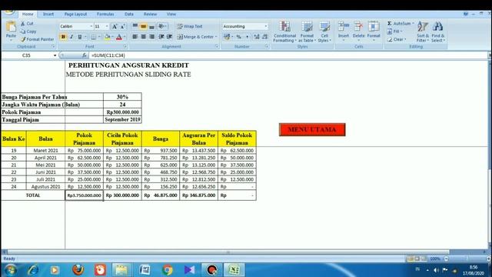Viewport: 492px width, 277px height.
Task: Open the Calibri font name dropdown
Action: [91, 26]
